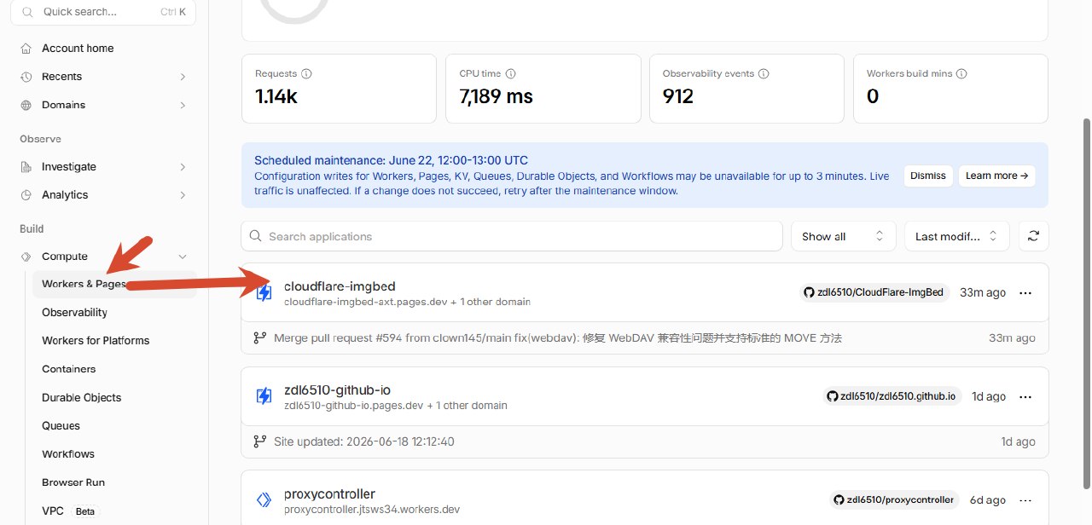Click branch icon beside Site updated

[x=260, y=442]
